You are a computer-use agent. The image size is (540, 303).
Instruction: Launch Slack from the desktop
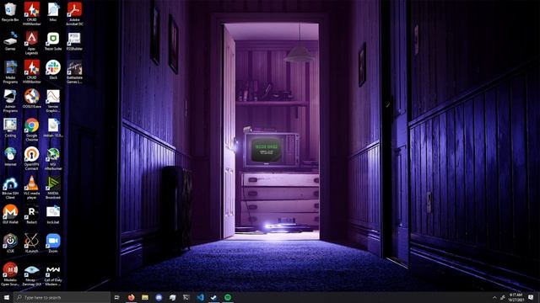tap(53, 70)
